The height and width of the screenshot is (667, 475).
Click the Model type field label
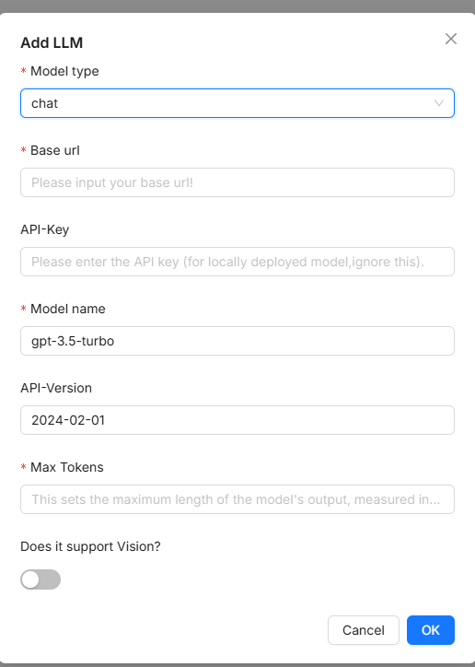pos(64,71)
